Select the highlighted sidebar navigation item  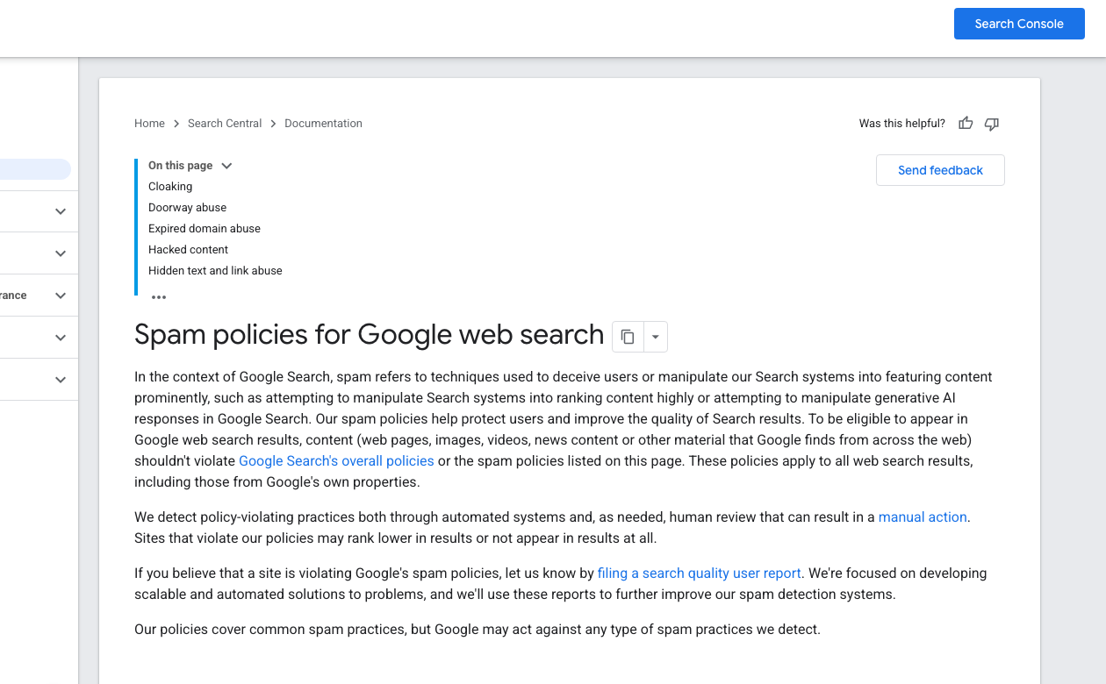[x=35, y=169]
